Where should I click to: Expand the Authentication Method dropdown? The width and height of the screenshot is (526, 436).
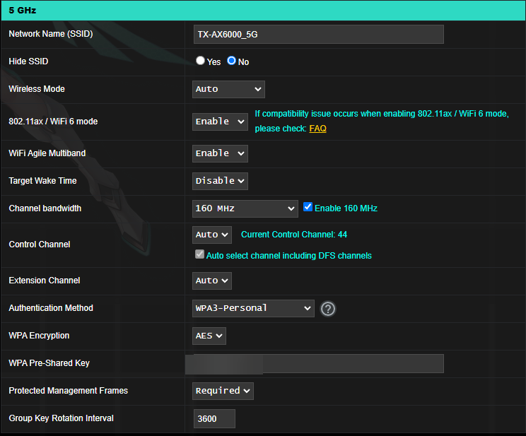pyautogui.click(x=253, y=308)
